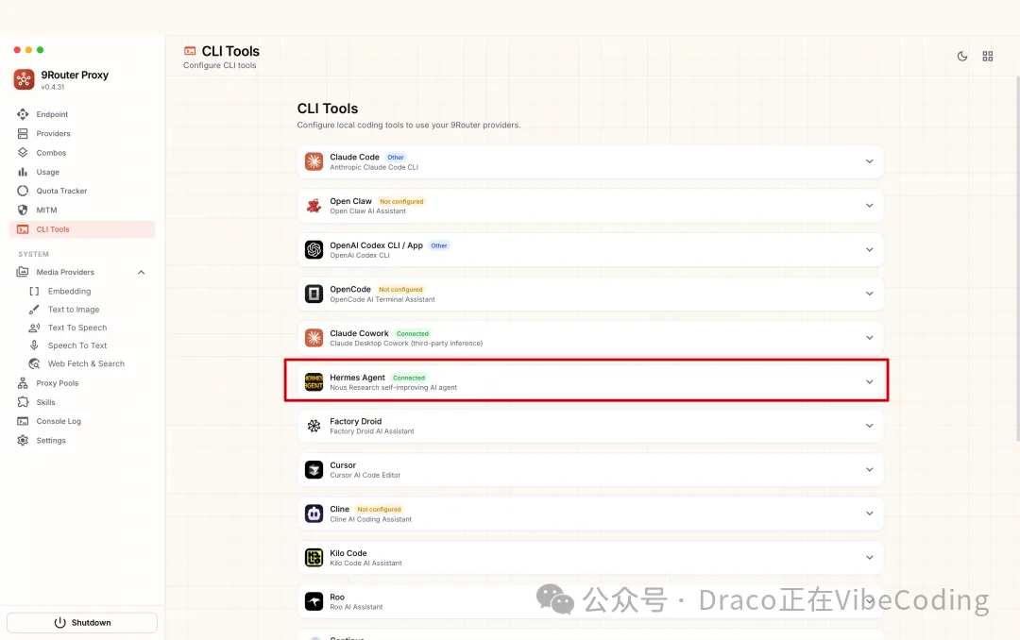Click the OpenAI Codex CLI logo icon
The image size is (1020, 640).
314,250
